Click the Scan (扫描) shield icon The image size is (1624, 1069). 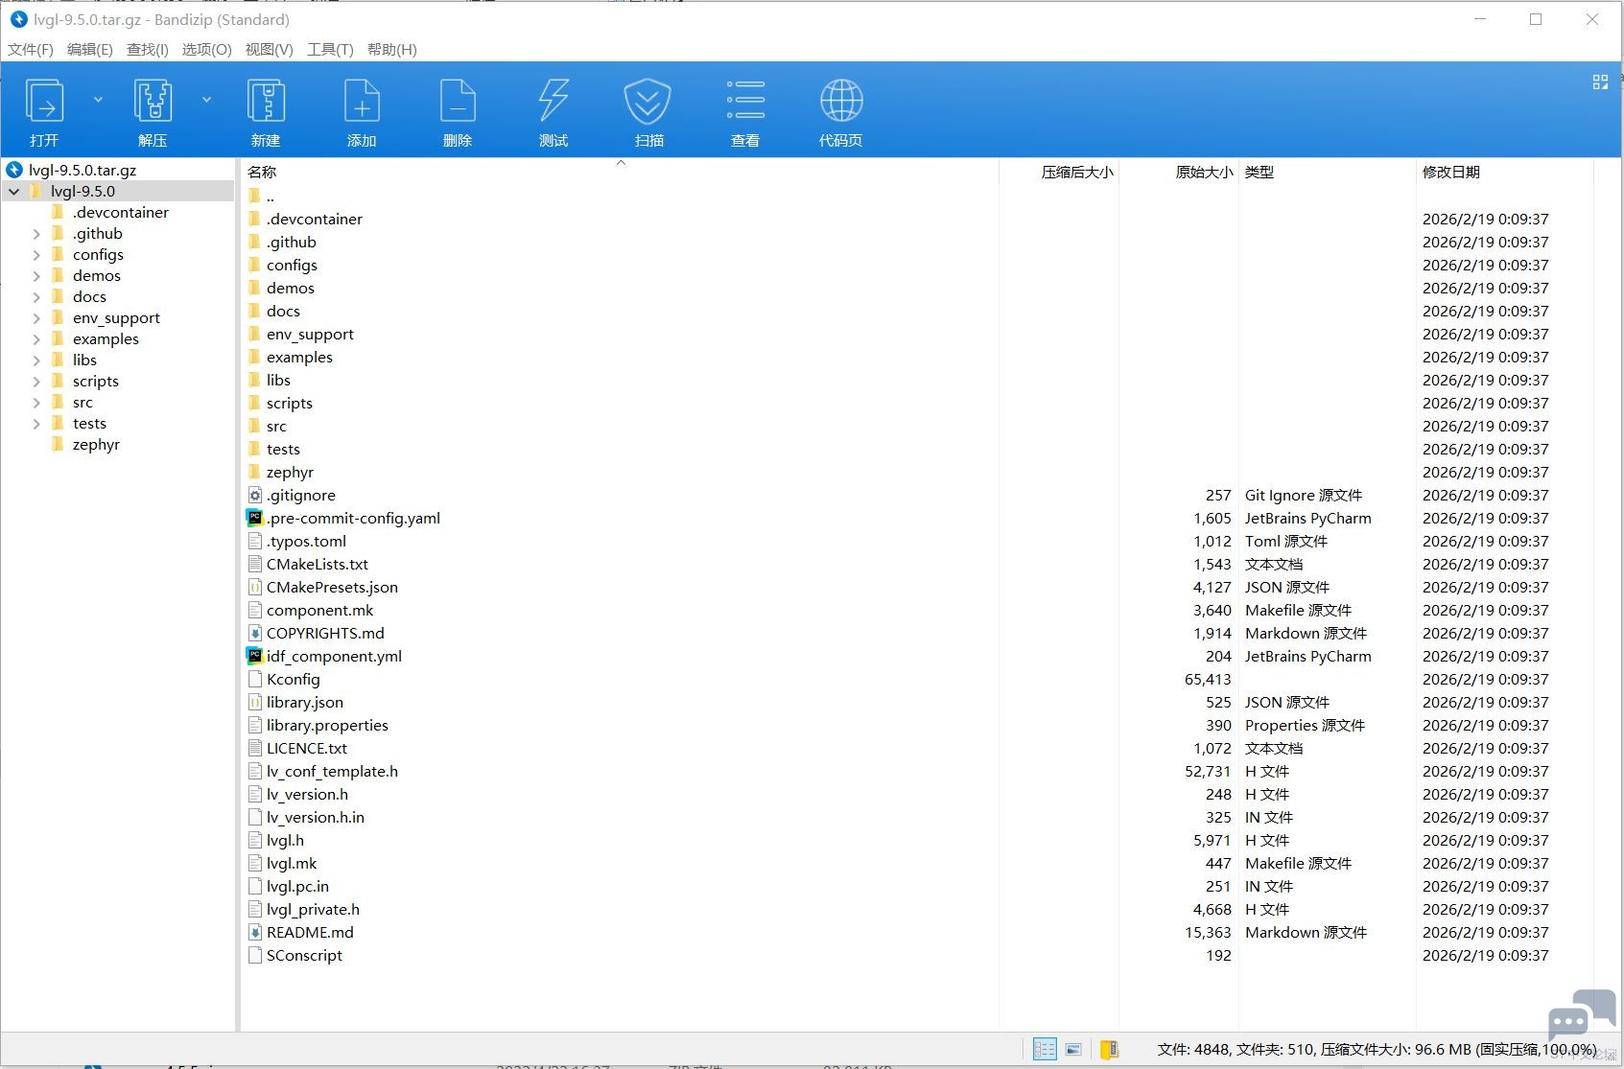point(648,101)
